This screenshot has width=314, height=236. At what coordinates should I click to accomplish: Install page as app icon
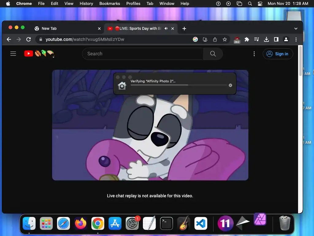[x=205, y=39]
